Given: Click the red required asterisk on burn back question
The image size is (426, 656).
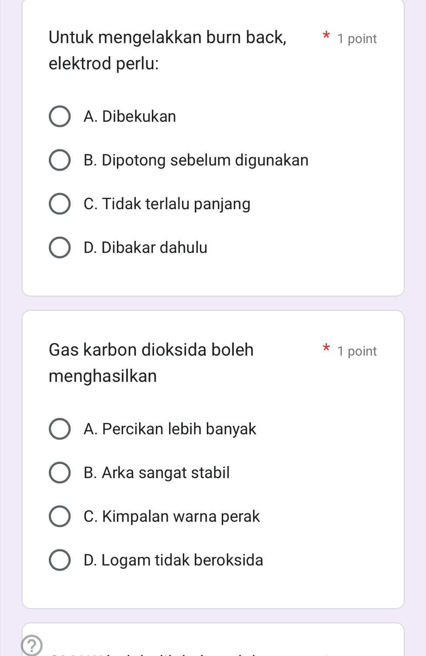Looking at the screenshot, I should pyautogui.click(x=326, y=36).
